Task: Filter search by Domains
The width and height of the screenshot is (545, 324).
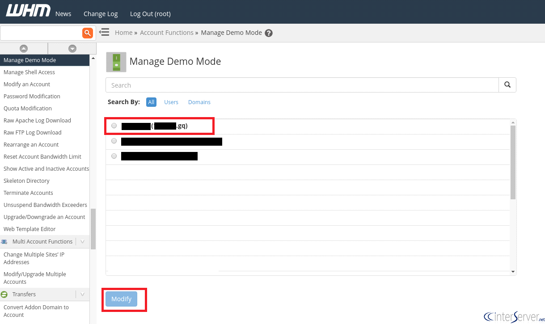Action: tap(199, 102)
